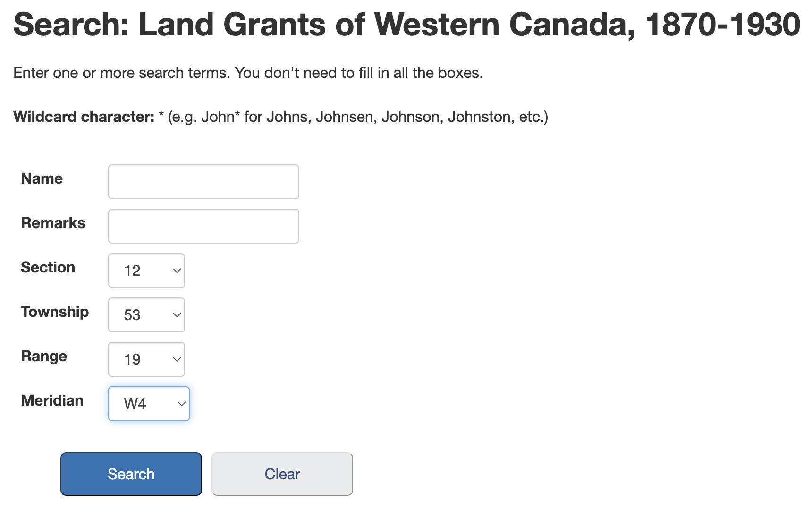
Task: Click the Range field label
Action: (44, 356)
